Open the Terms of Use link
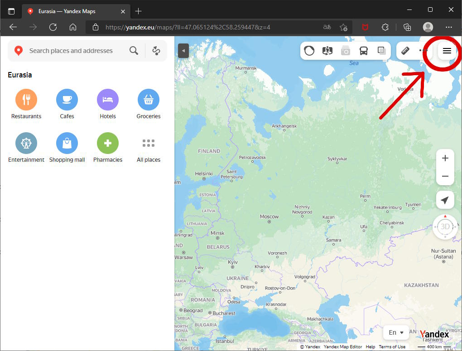 (x=392, y=346)
